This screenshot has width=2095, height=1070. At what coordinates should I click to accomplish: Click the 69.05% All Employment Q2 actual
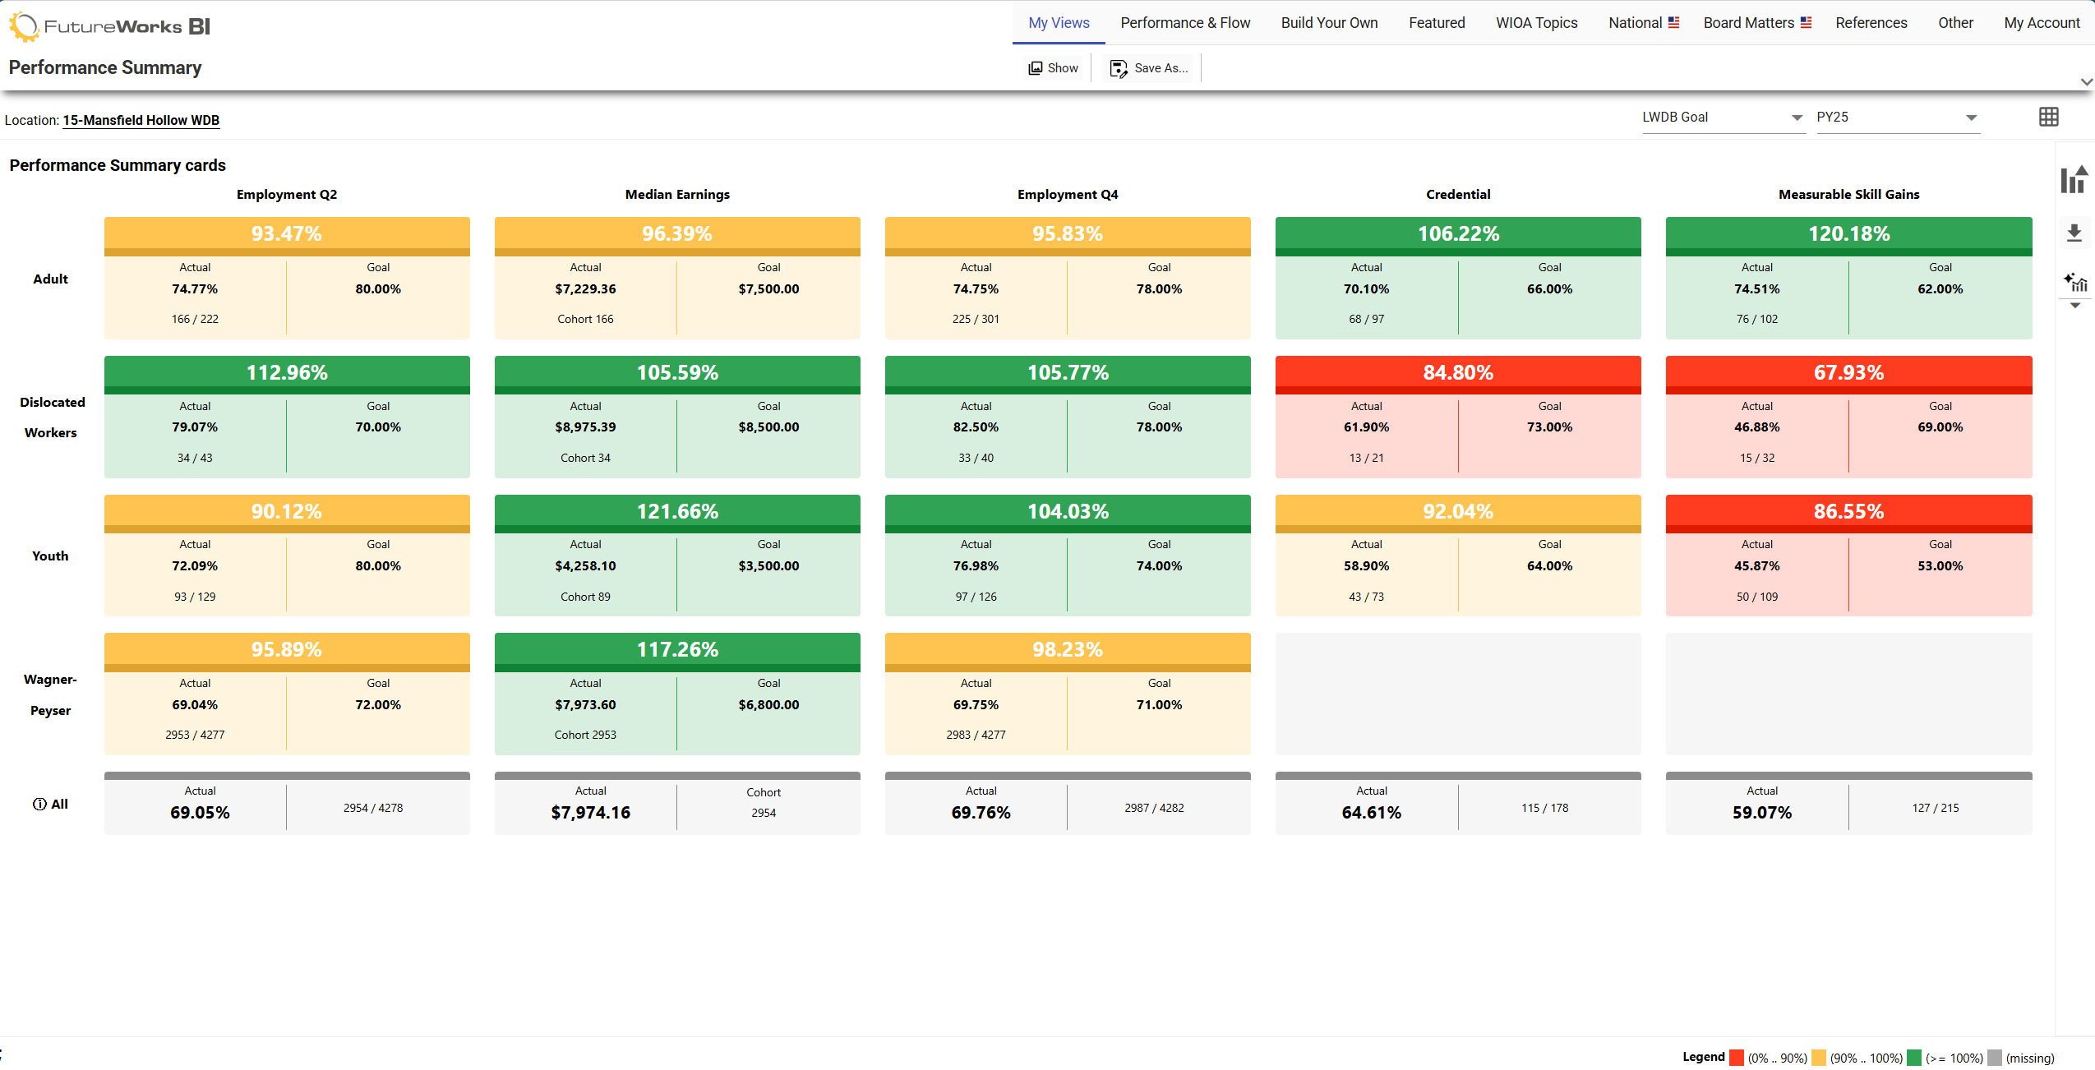click(200, 813)
